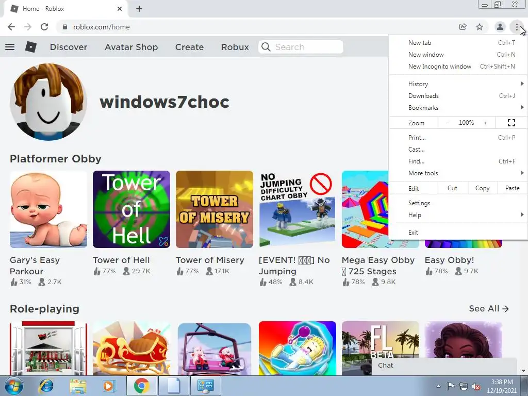Image resolution: width=528 pixels, height=396 pixels.
Task: Open Windows Start button
Action: point(13,386)
